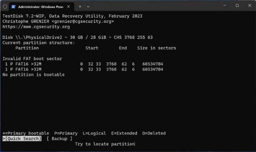The width and height of the screenshot is (256, 152).
Task: Click 'Try to locate partition' hint text
Action: (x=105, y=144)
